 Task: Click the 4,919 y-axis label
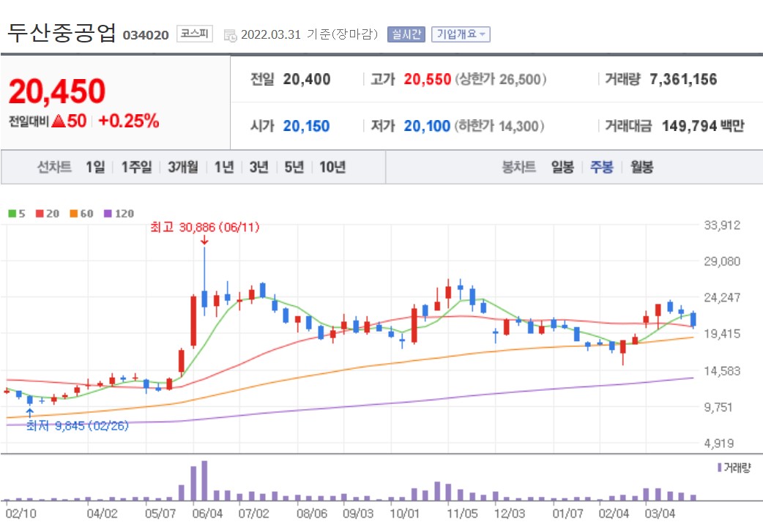click(719, 444)
